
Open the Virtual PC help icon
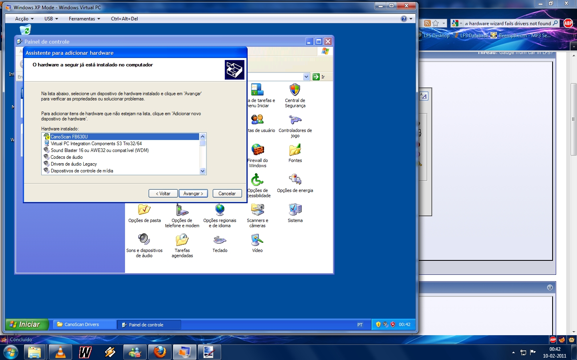tap(404, 19)
